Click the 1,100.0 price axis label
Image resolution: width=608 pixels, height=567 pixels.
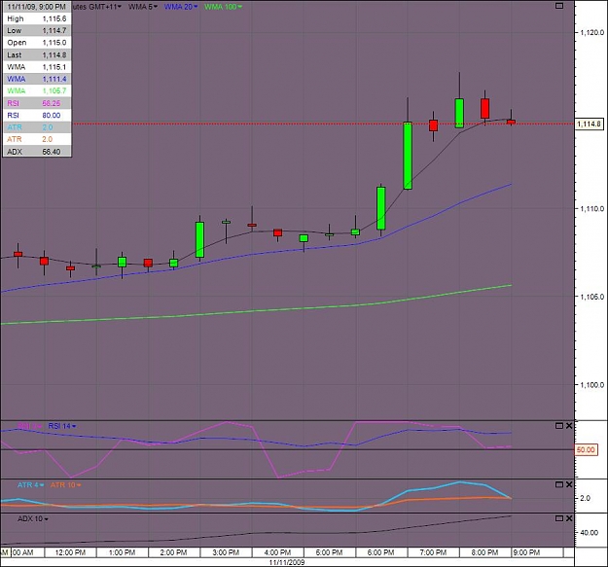click(592, 385)
